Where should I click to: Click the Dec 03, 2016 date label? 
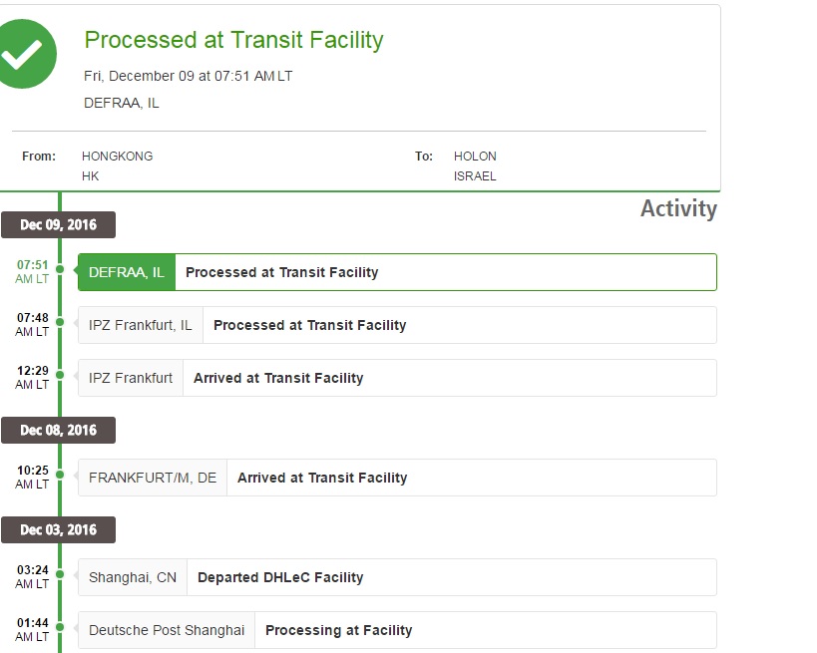(58, 530)
